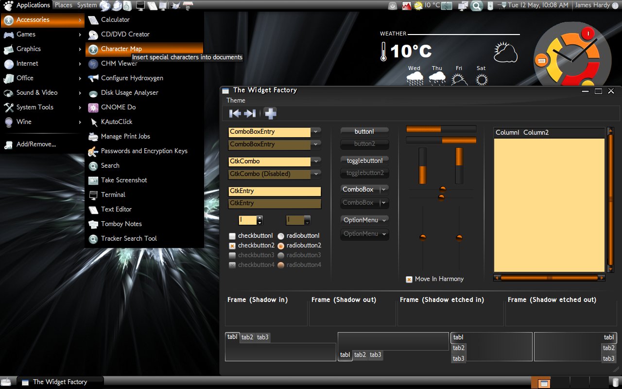
Task: Select tab2 in the top-tabbed notebook
Action: [247, 337]
